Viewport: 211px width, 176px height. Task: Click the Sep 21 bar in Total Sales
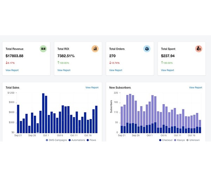18,119
